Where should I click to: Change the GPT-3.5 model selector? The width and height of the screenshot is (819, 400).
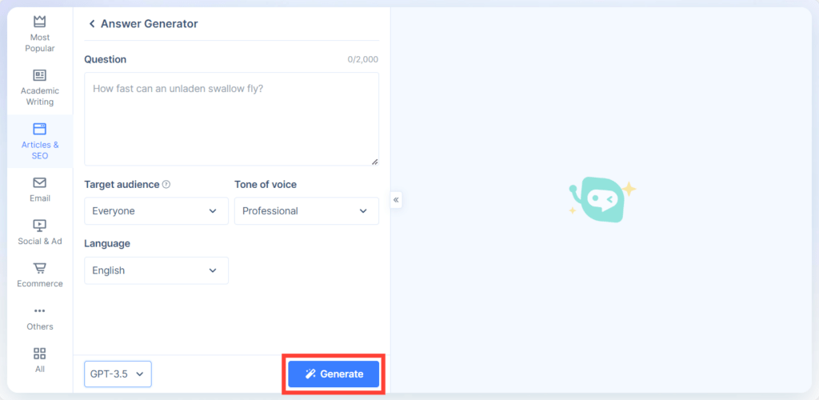tap(118, 374)
